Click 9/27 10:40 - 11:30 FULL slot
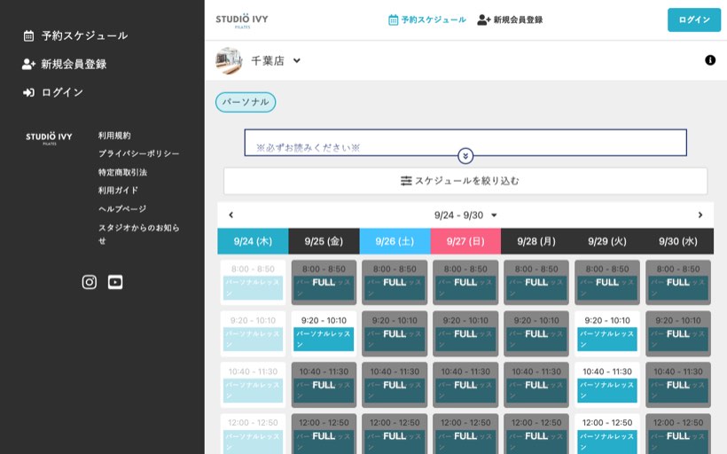Viewport: 727px width, 454px height. point(465,385)
